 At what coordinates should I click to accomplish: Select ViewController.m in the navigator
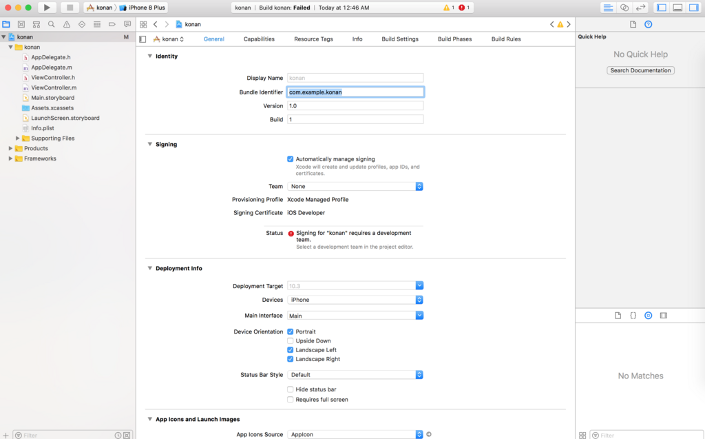coord(54,88)
